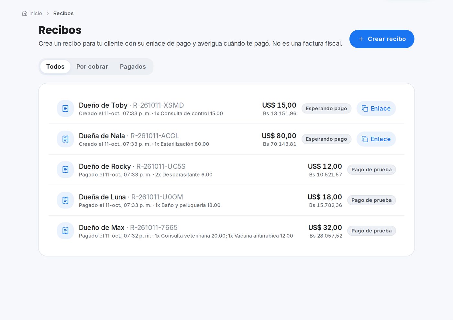
Task: Click the US$ 12,00 amount
Action: point(325,166)
